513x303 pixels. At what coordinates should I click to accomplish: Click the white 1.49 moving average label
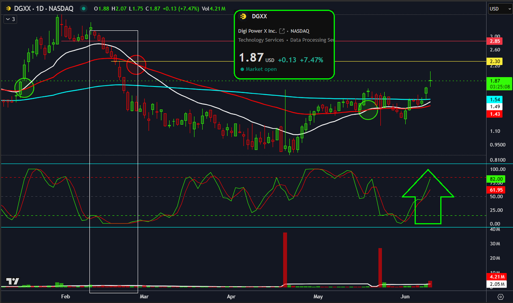[x=495, y=107]
